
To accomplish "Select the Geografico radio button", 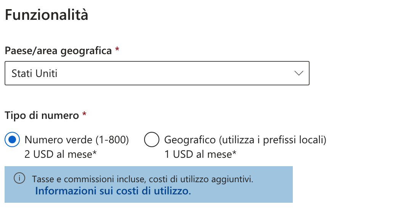I will 151,139.
